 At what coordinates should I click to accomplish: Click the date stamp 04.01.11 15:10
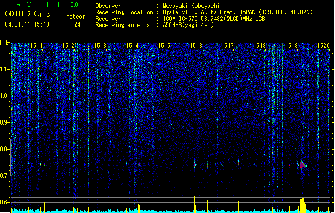coord(27,24)
